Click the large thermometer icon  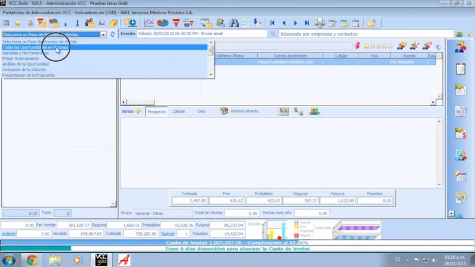[x=77, y=23]
